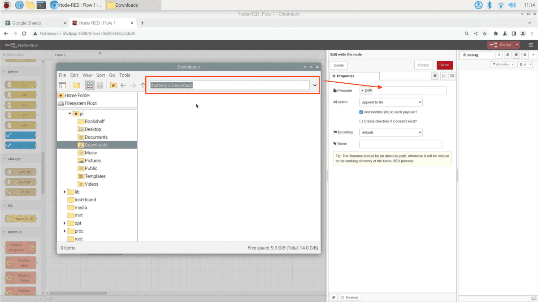This screenshot has width=538, height=302.
Task: Open the debug messages sidebar bug icon
Action: coord(516,54)
